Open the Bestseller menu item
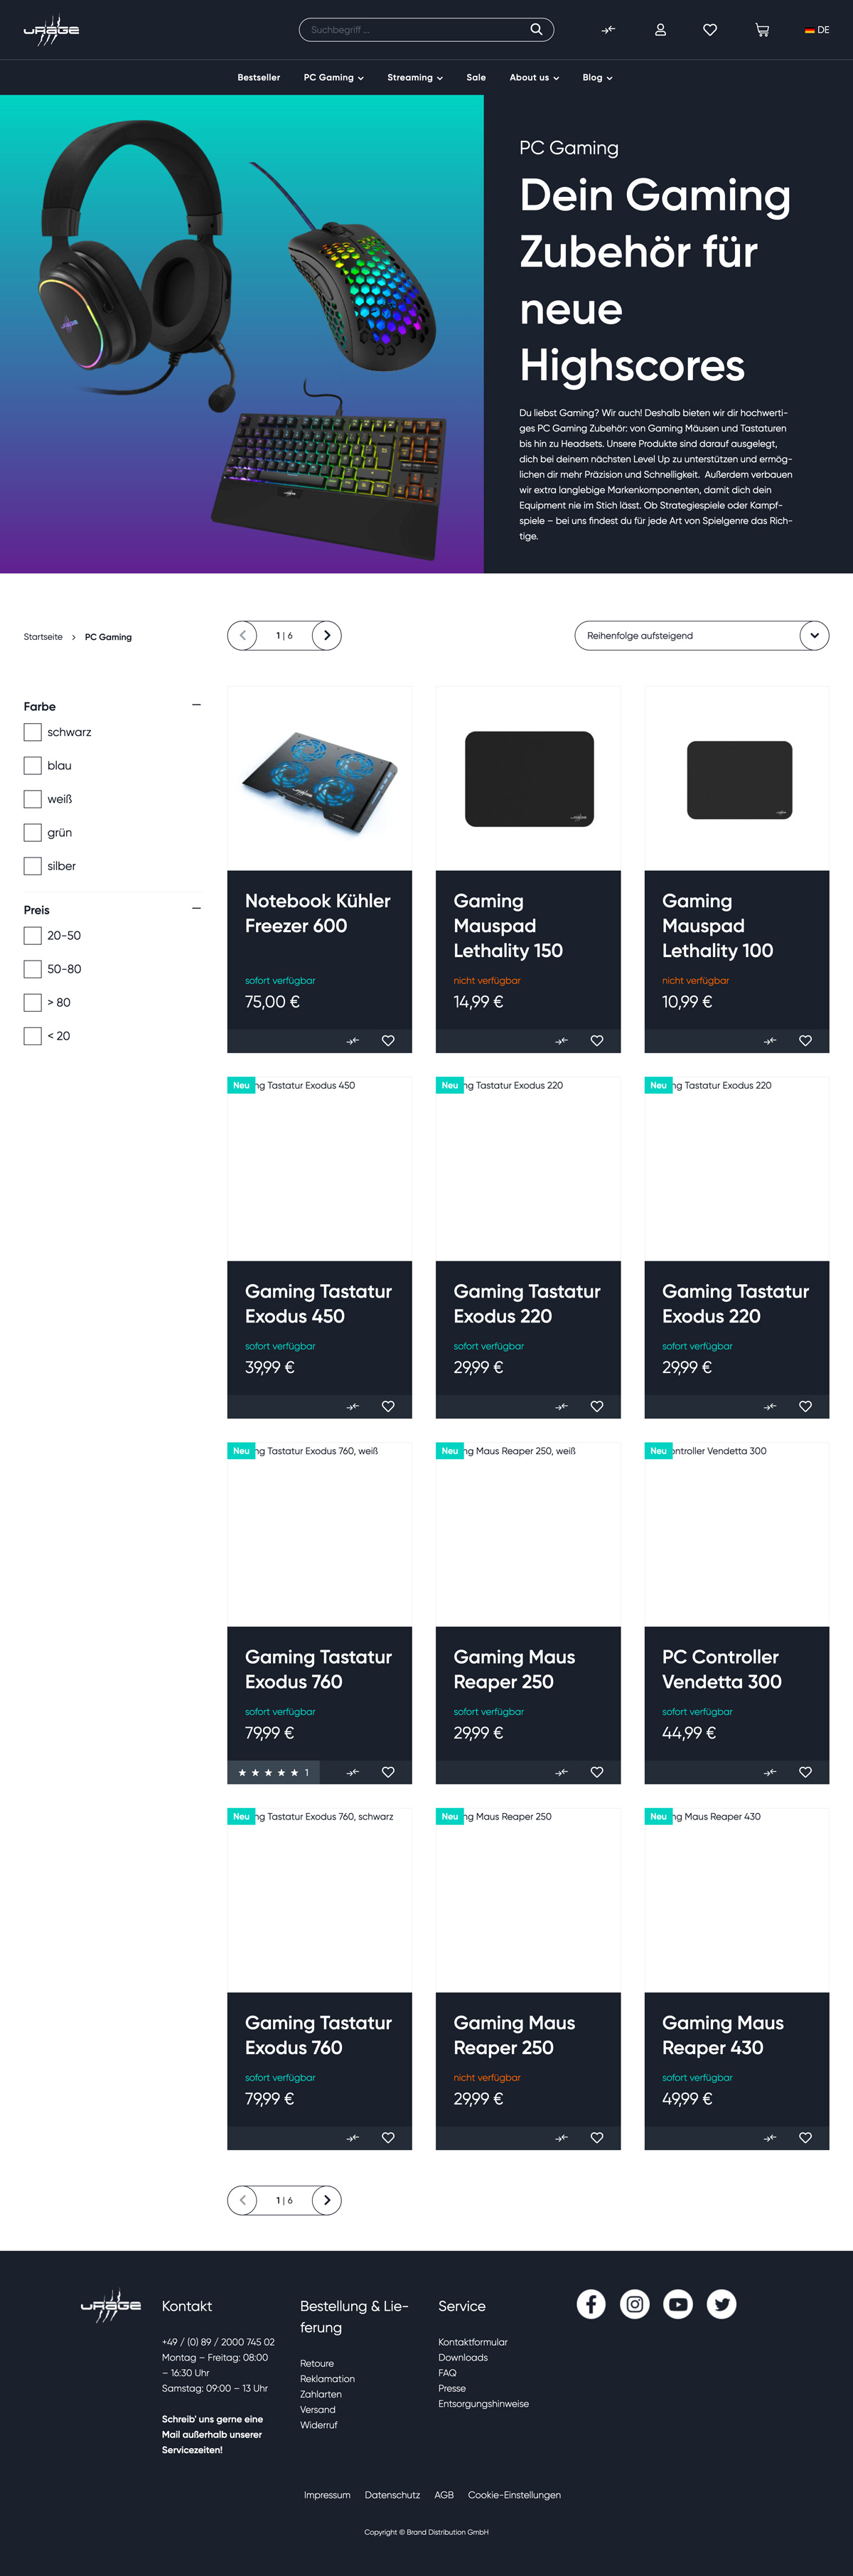This screenshot has width=853, height=2576. coord(258,77)
